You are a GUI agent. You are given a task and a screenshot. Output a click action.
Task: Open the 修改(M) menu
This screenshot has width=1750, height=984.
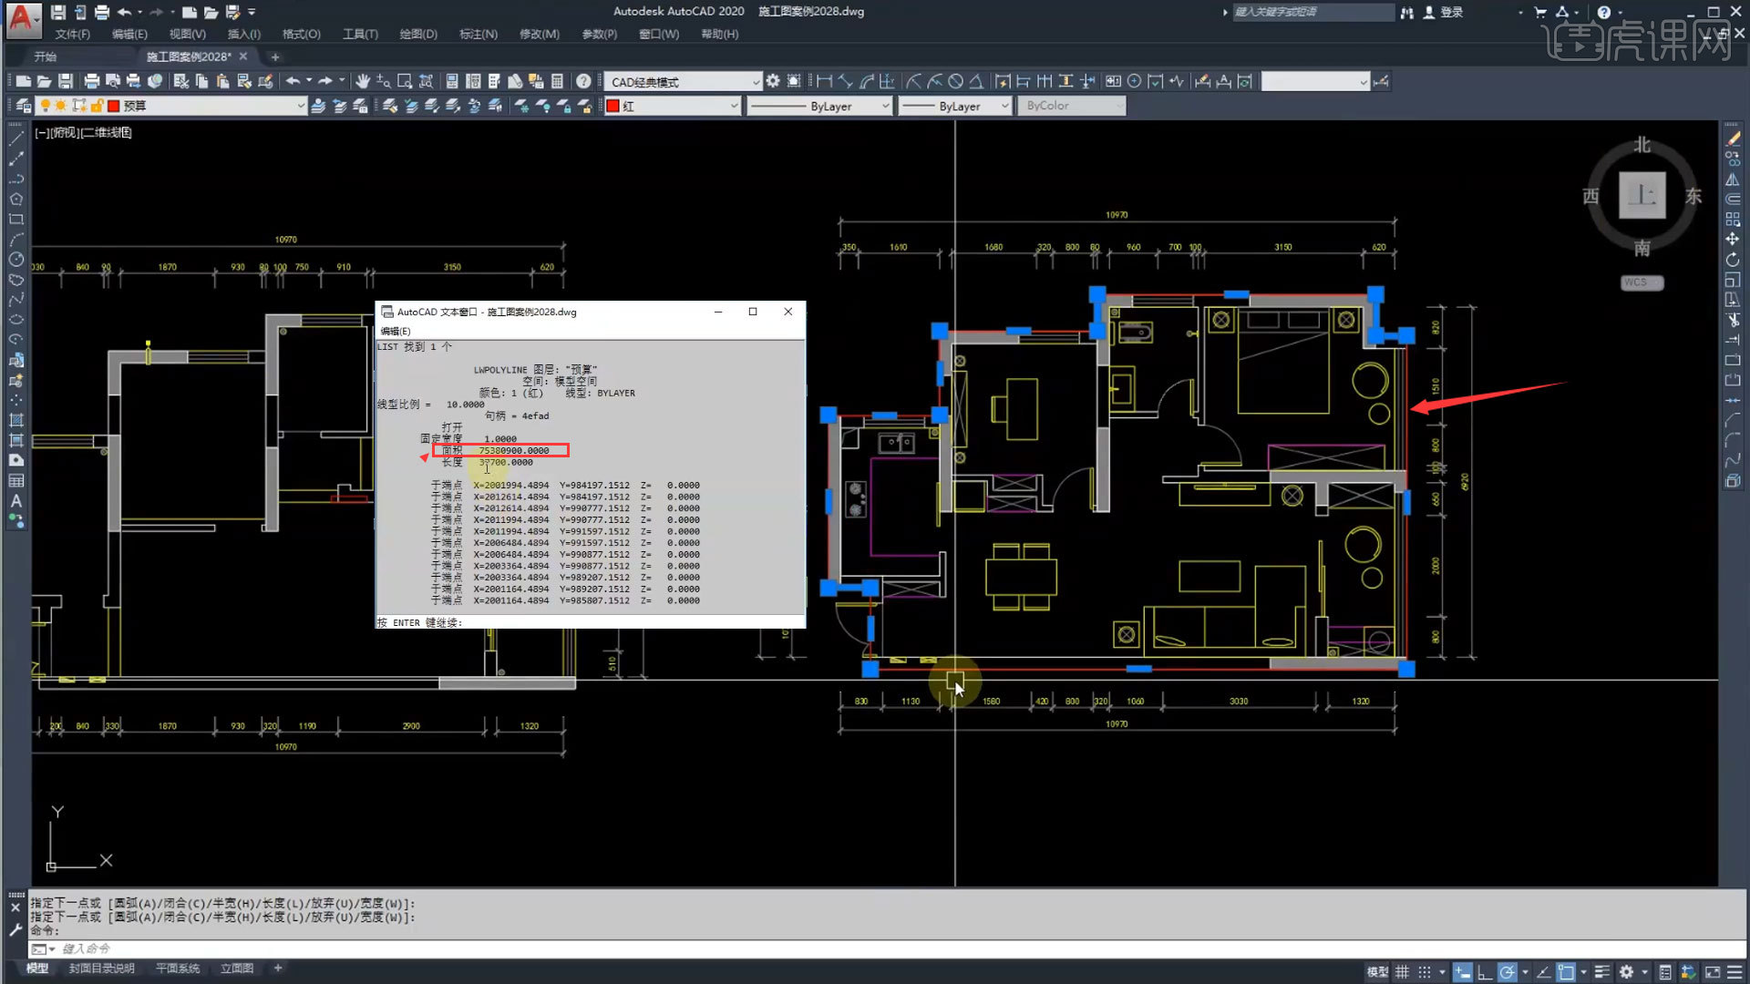tap(539, 34)
